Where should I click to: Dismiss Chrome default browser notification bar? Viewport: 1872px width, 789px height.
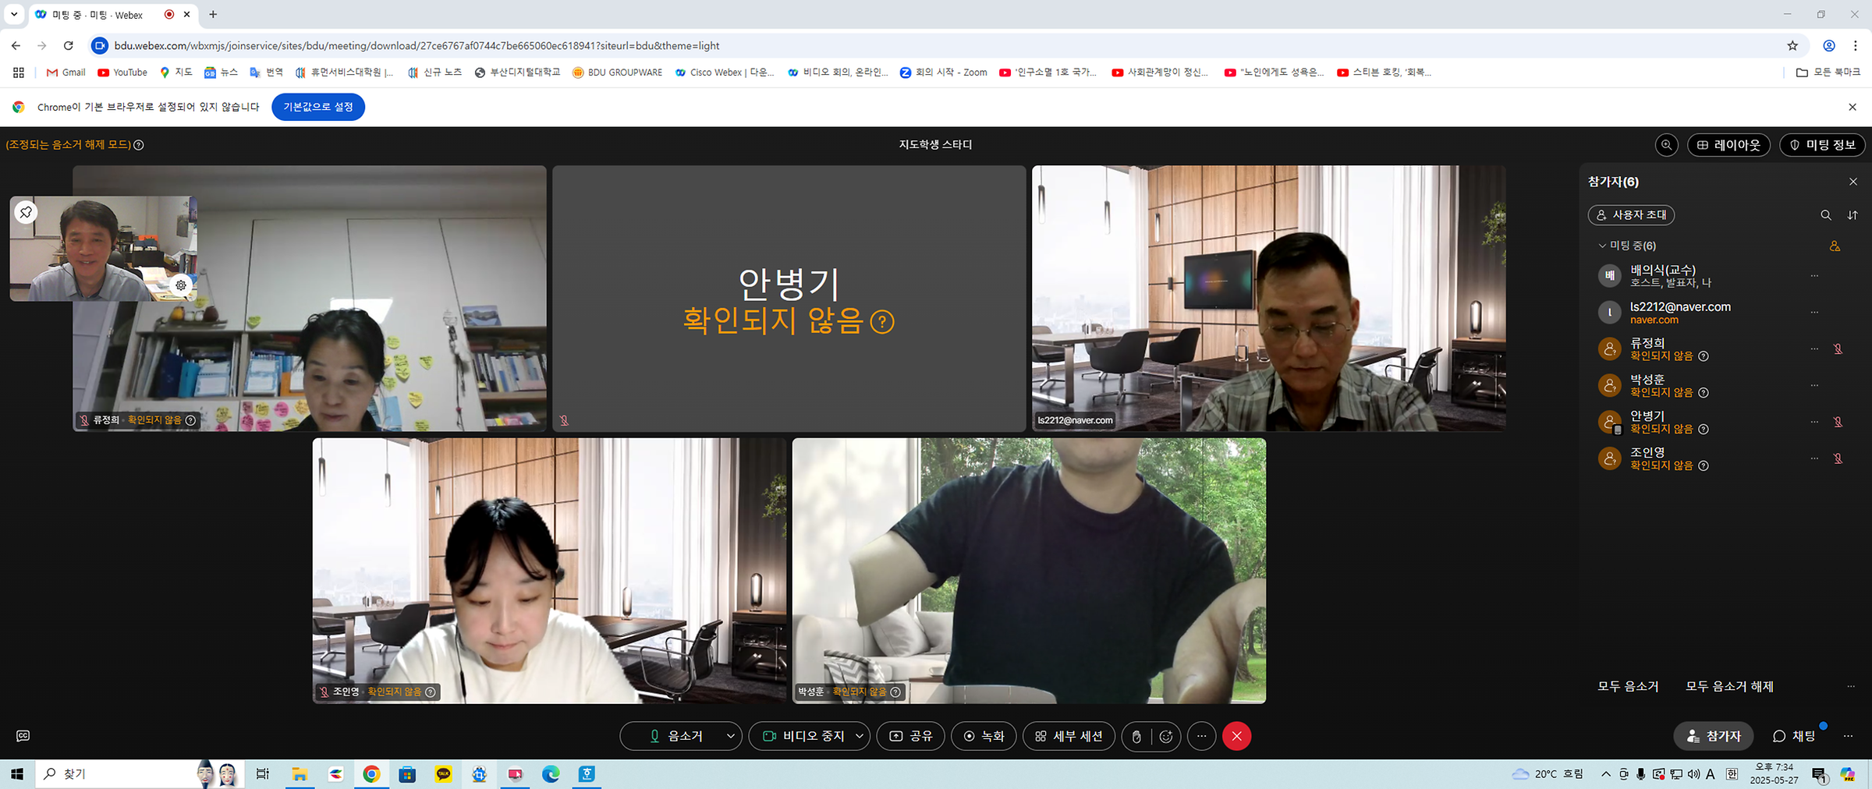coord(1852,107)
